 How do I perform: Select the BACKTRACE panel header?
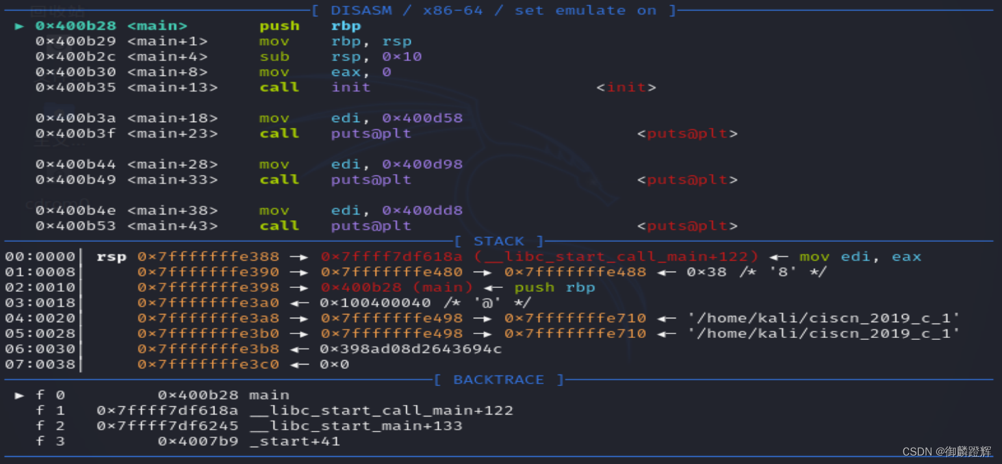[498, 380]
